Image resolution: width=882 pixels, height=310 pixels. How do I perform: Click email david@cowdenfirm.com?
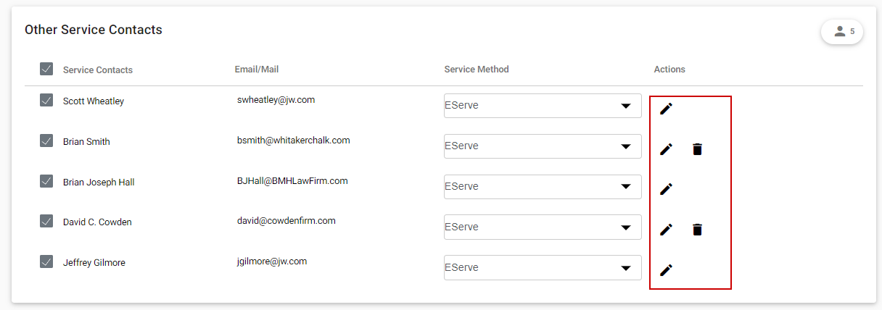click(287, 221)
